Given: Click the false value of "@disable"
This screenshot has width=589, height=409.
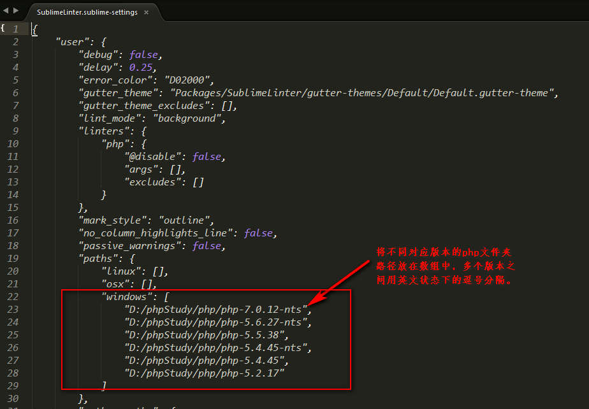Looking at the screenshot, I should [207, 156].
